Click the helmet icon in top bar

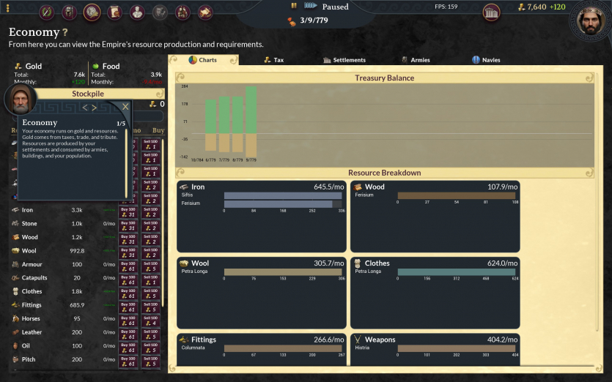[x=70, y=12]
